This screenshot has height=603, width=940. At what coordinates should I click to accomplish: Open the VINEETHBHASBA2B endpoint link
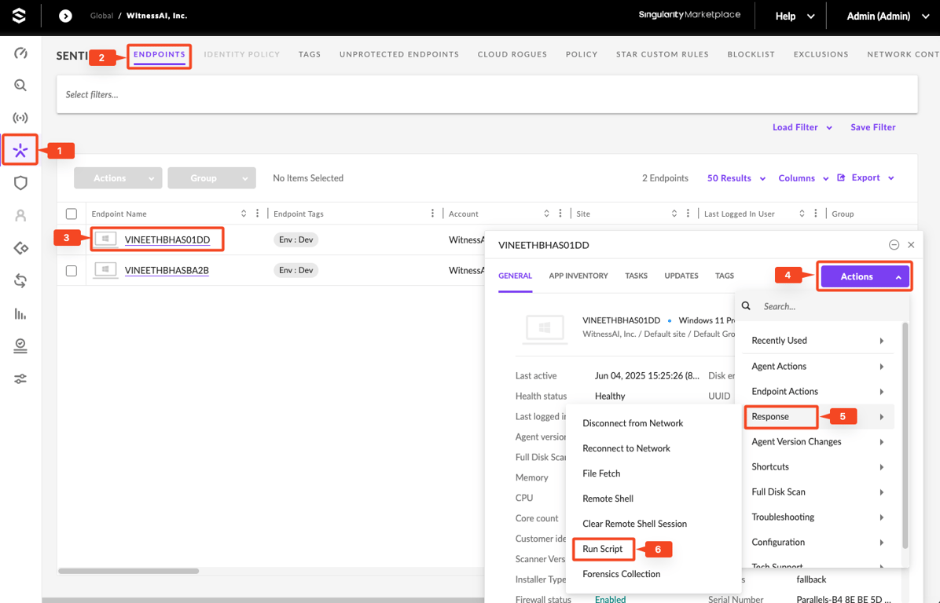tap(167, 270)
